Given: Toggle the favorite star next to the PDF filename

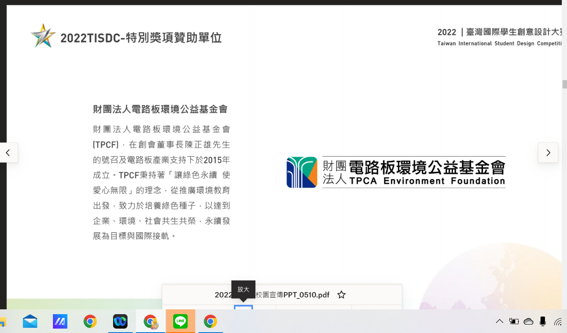Looking at the screenshot, I should [x=341, y=294].
